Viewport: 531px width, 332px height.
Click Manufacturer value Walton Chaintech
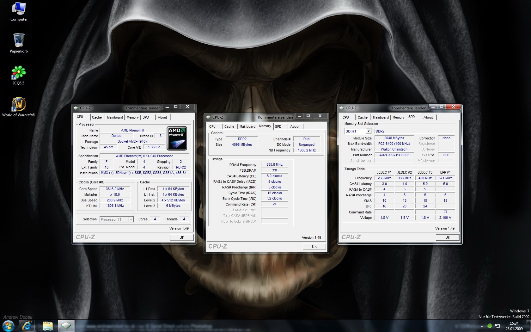[x=394, y=150]
